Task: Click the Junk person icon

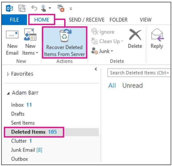Action: click(94, 51)
